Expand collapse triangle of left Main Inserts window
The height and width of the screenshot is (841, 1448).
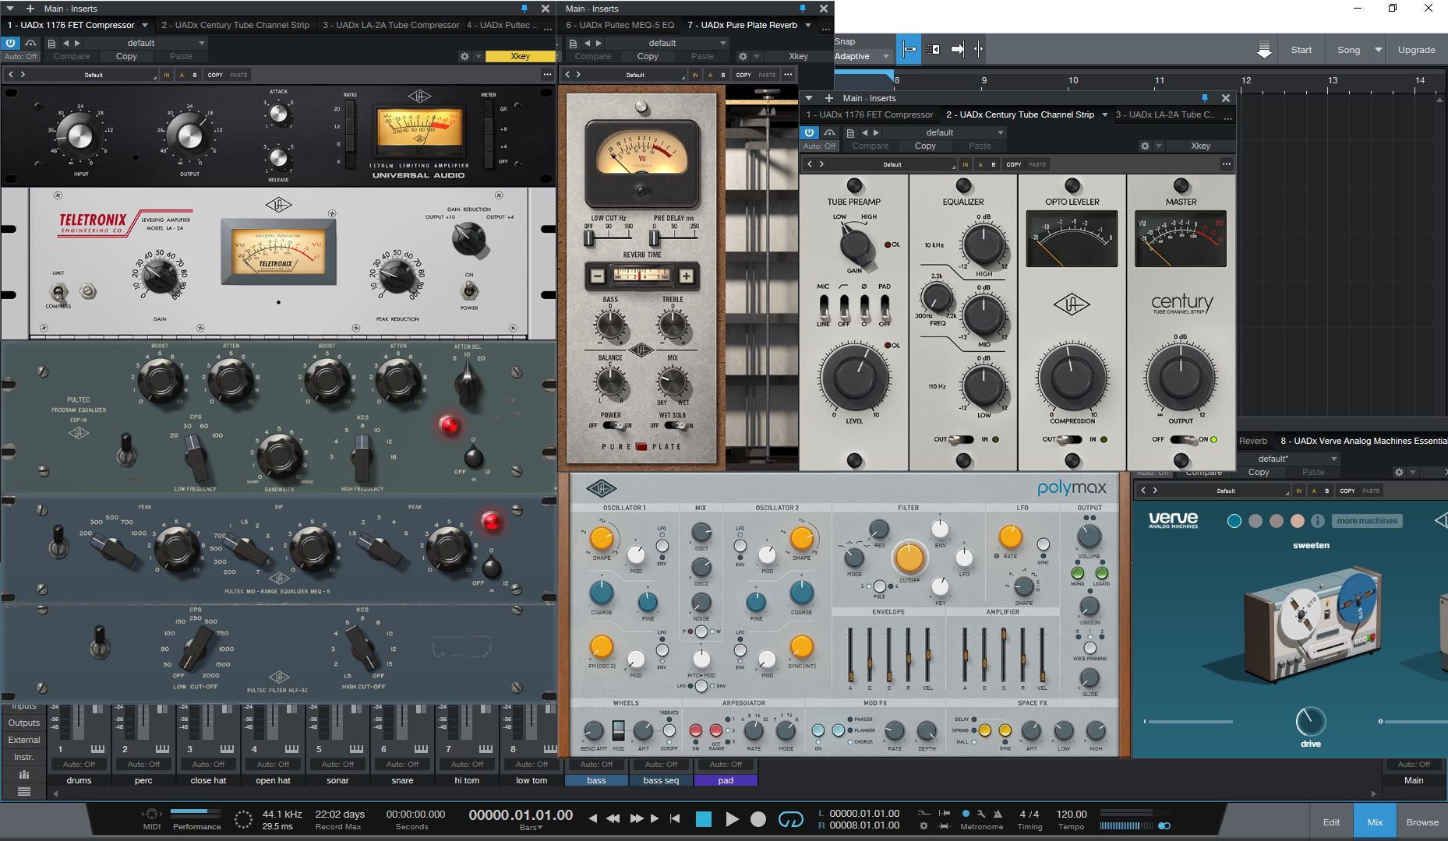(x=12, y=9)
